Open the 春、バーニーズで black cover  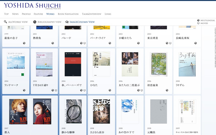pyautogui.click(x=73, y=64)
